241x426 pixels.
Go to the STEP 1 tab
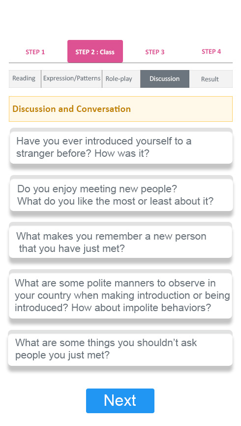35,52
